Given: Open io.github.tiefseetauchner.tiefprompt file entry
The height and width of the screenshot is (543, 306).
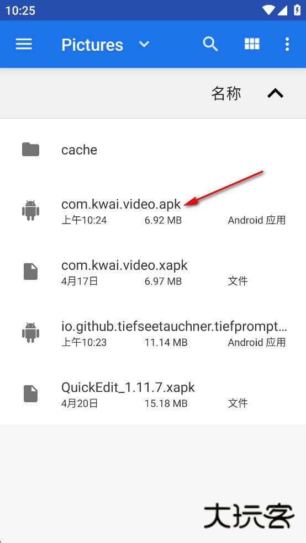Looking at the screenshot, I should 153,332.
